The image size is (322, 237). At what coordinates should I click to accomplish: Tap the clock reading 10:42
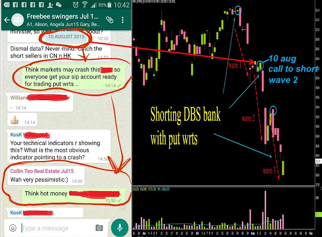click(x=122, y=5)
